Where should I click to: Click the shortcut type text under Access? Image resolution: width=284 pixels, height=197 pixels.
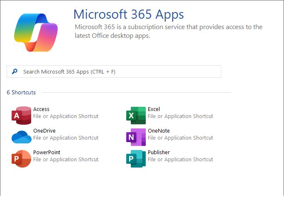click(x=66, y=116)
